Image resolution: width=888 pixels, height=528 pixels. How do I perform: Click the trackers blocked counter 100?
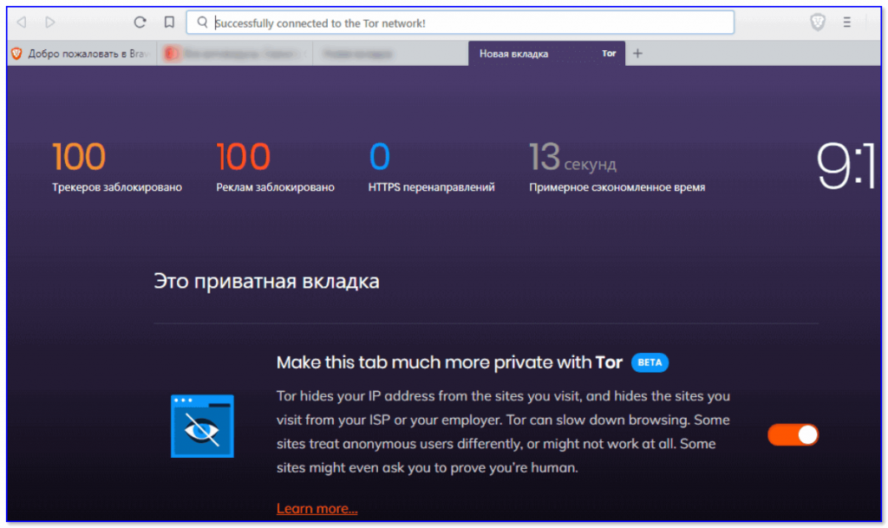[79, 158]
